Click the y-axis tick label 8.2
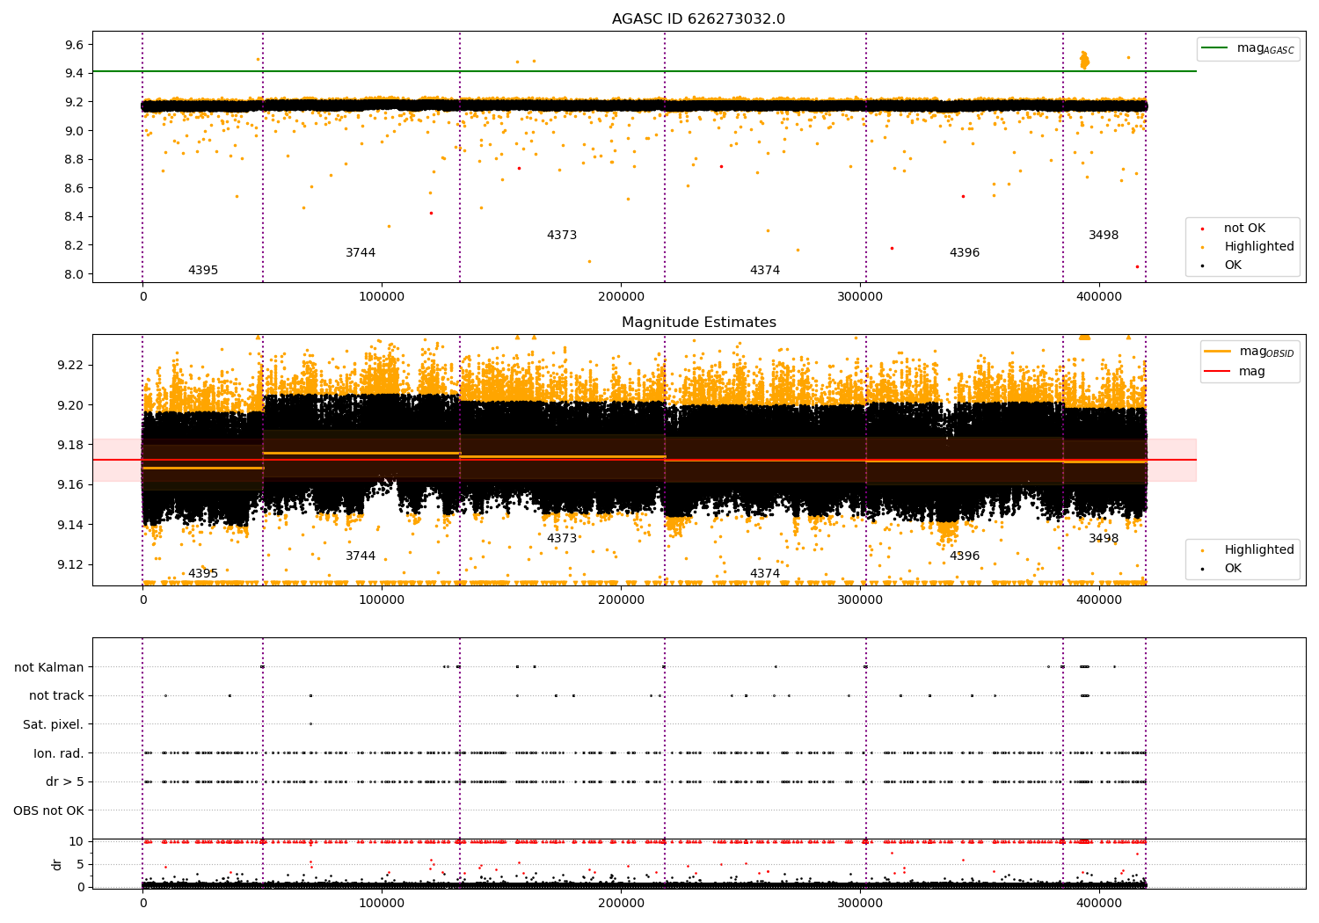The image size is (1319, 923). coord(75,245)
